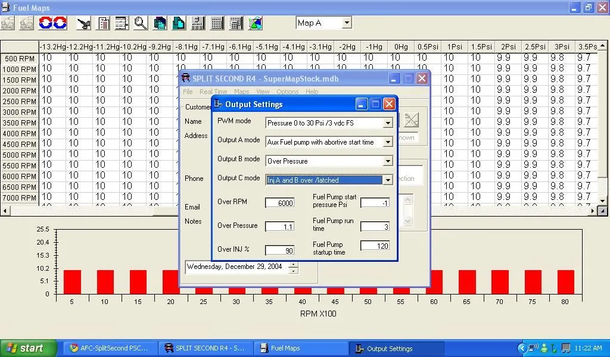The height and width of the screenshot is (357, 610).
Task: Open the Windows Start button
Action: pos(28,348)
